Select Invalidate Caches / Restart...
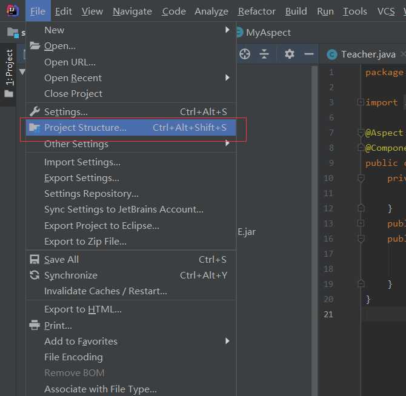The width and height of the screenshot is (406, 396). click(131, 291)
